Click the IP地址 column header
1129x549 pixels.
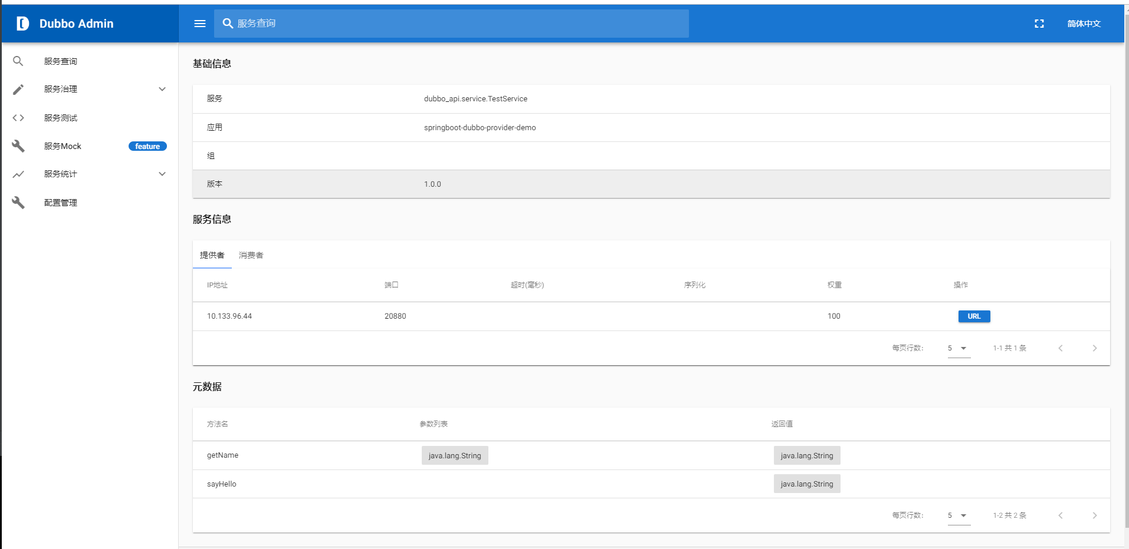[217, 285]
